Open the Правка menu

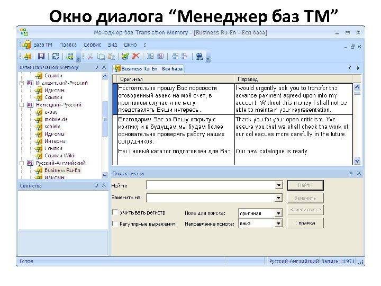68,44
